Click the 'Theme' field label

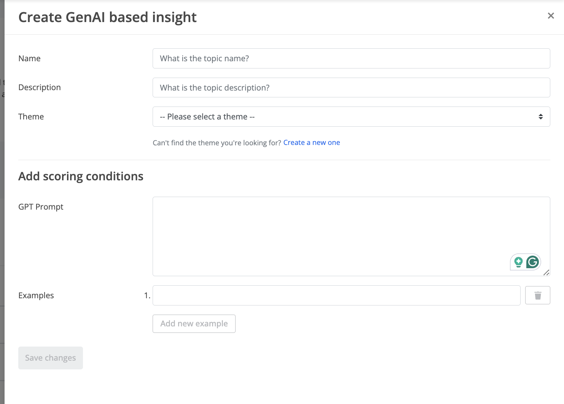point(31,117)
